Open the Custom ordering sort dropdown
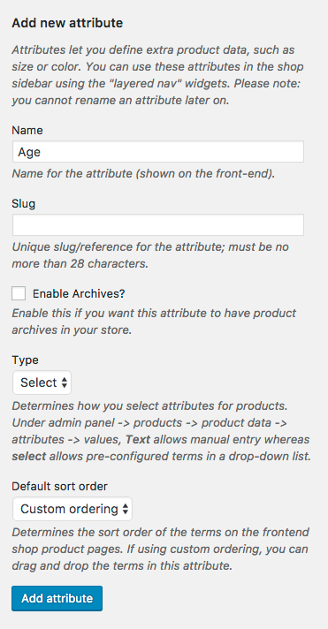 coord(72,509)
